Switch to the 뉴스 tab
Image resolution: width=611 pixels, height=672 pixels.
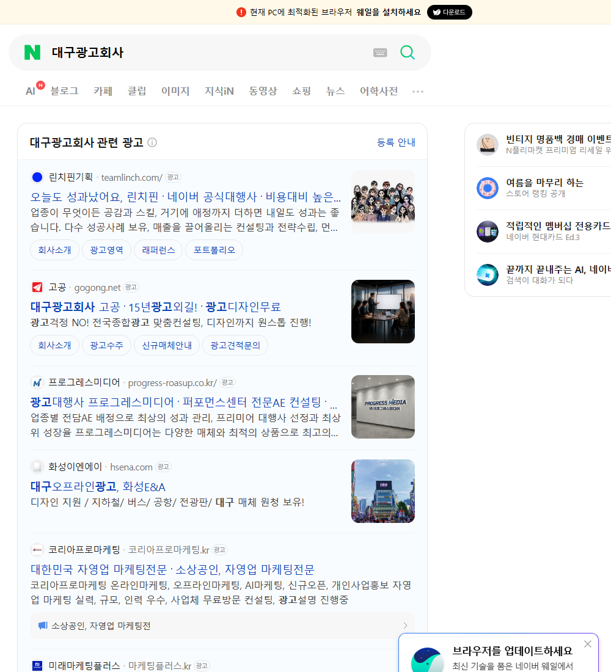[x=335, y=91]
